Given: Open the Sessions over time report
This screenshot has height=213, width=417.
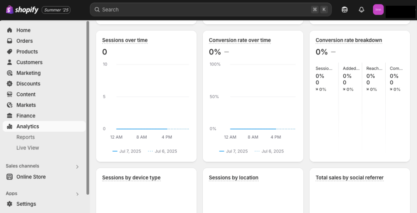Looking at the screenshot, I should click(125, 40).
